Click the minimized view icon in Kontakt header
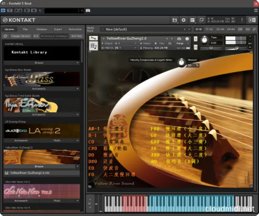Viewport: 259px width, 216px height. pos(201,20)
